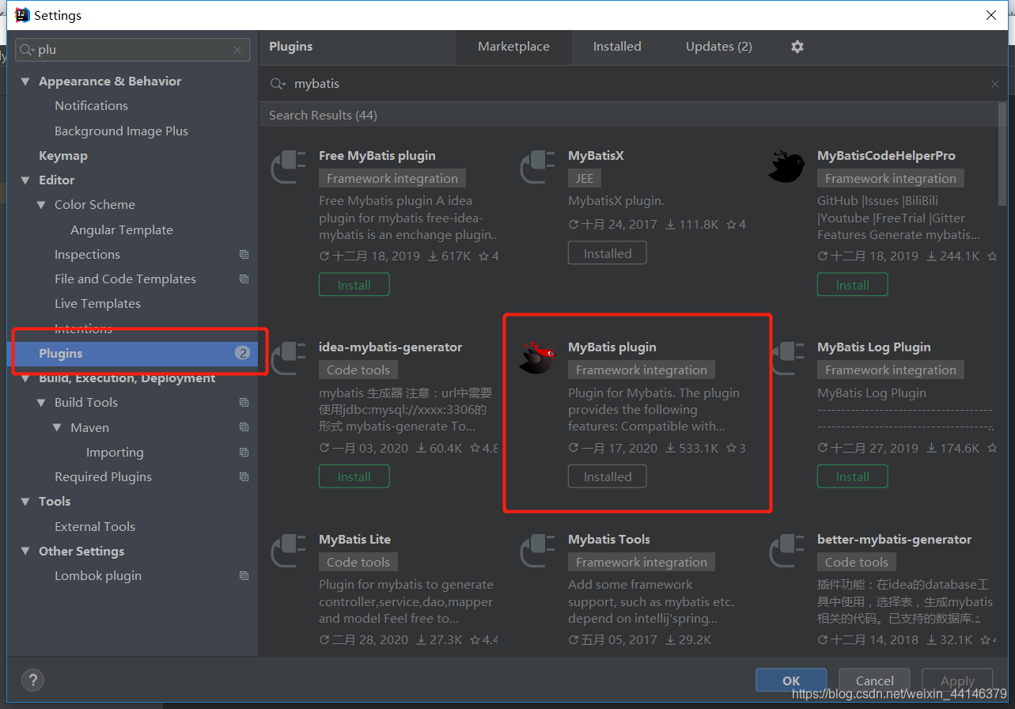Collapse Color Scheme node

tap(41, 205)
